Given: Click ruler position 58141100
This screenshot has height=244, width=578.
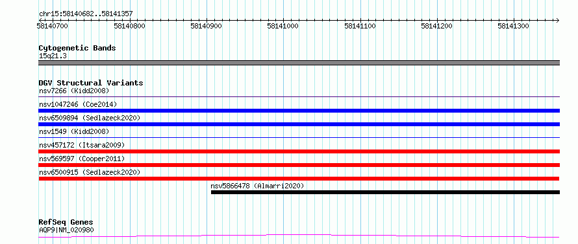Looking at the screenshot, I should coord(360,26).
